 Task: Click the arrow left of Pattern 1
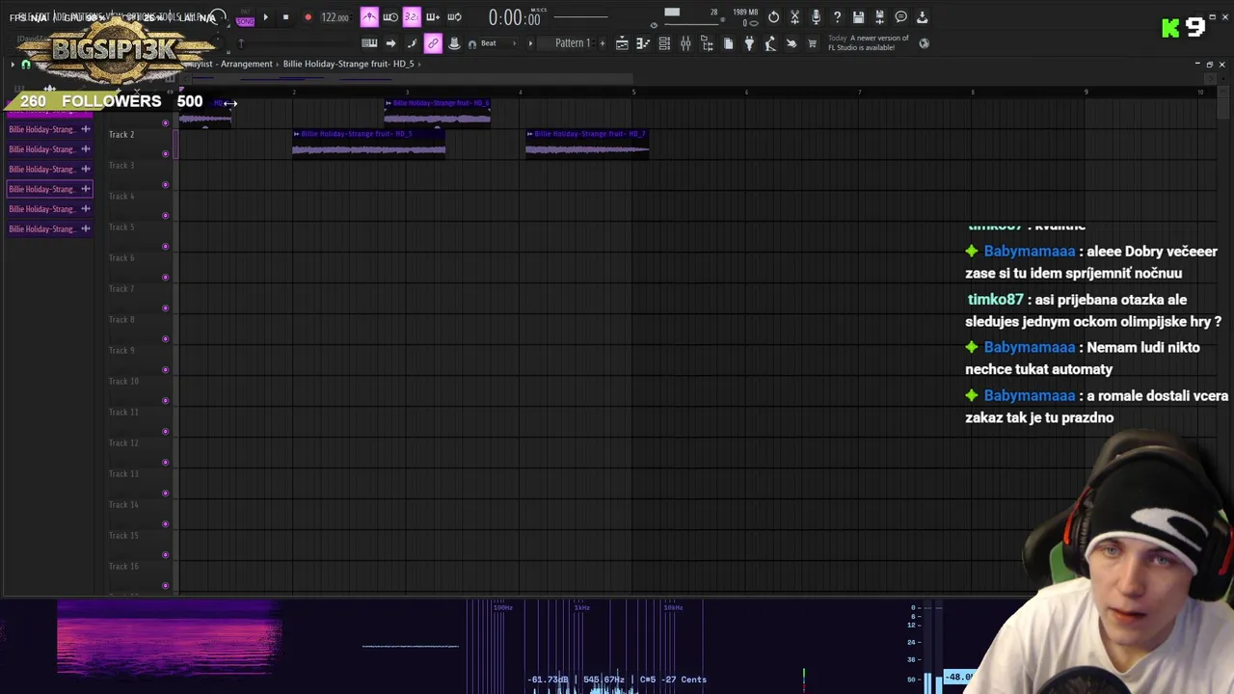tap(530, 43)
